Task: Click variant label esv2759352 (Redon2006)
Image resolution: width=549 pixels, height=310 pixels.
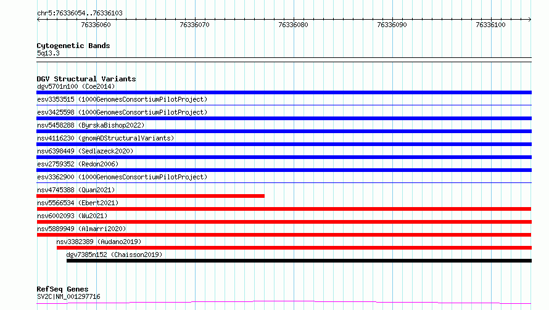Action: (78, 164)
